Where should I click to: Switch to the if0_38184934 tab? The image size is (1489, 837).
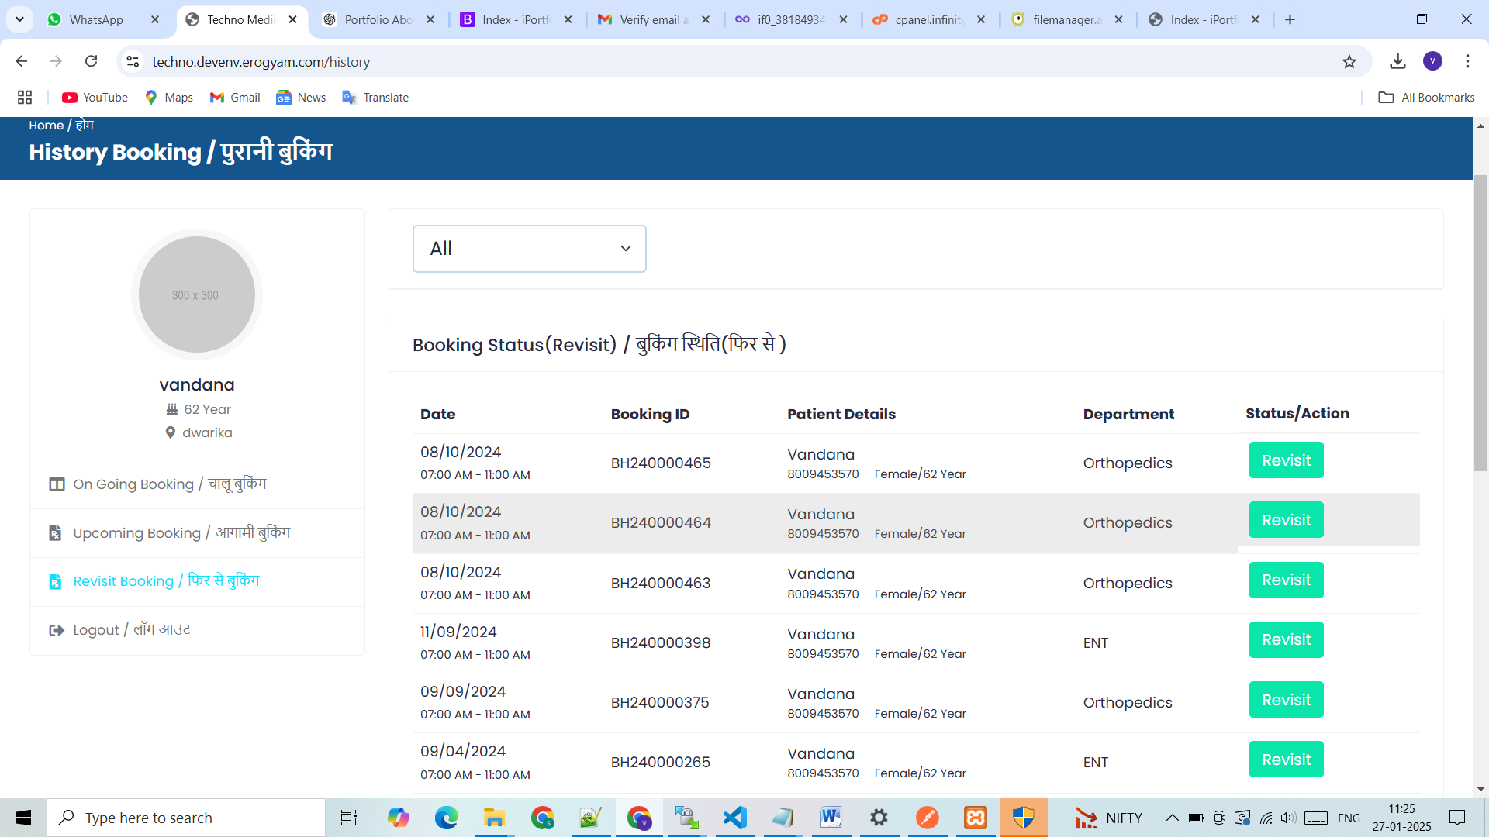point(791,19)
